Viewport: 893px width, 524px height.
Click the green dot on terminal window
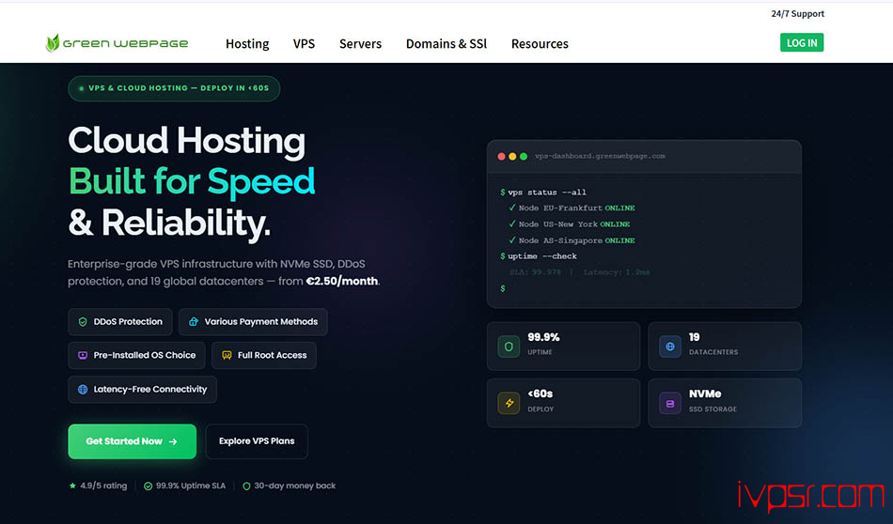[x=524, y=156]
